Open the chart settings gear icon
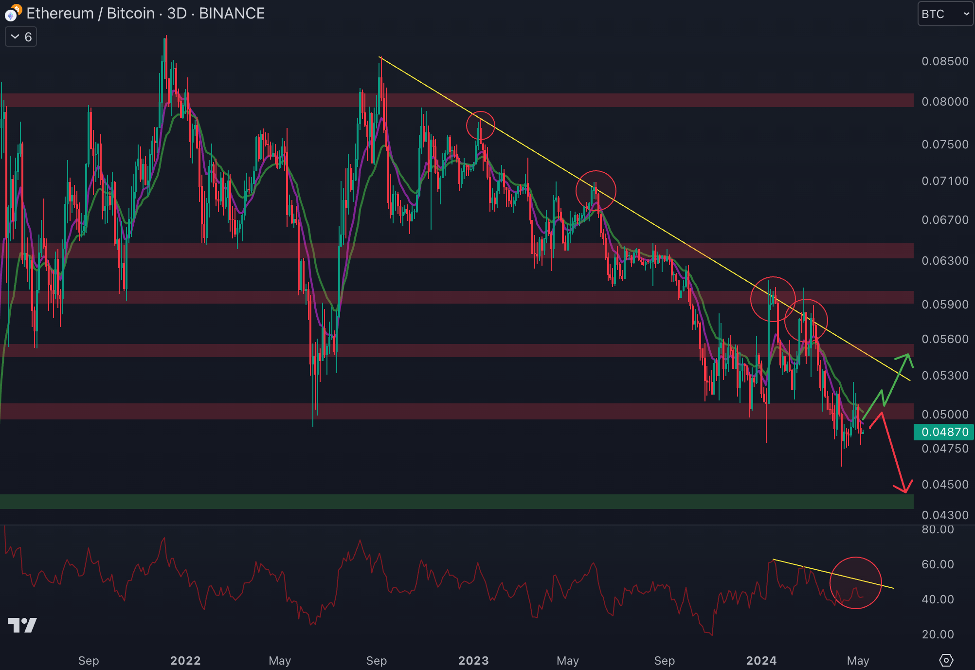 click(x=945, y=660)
